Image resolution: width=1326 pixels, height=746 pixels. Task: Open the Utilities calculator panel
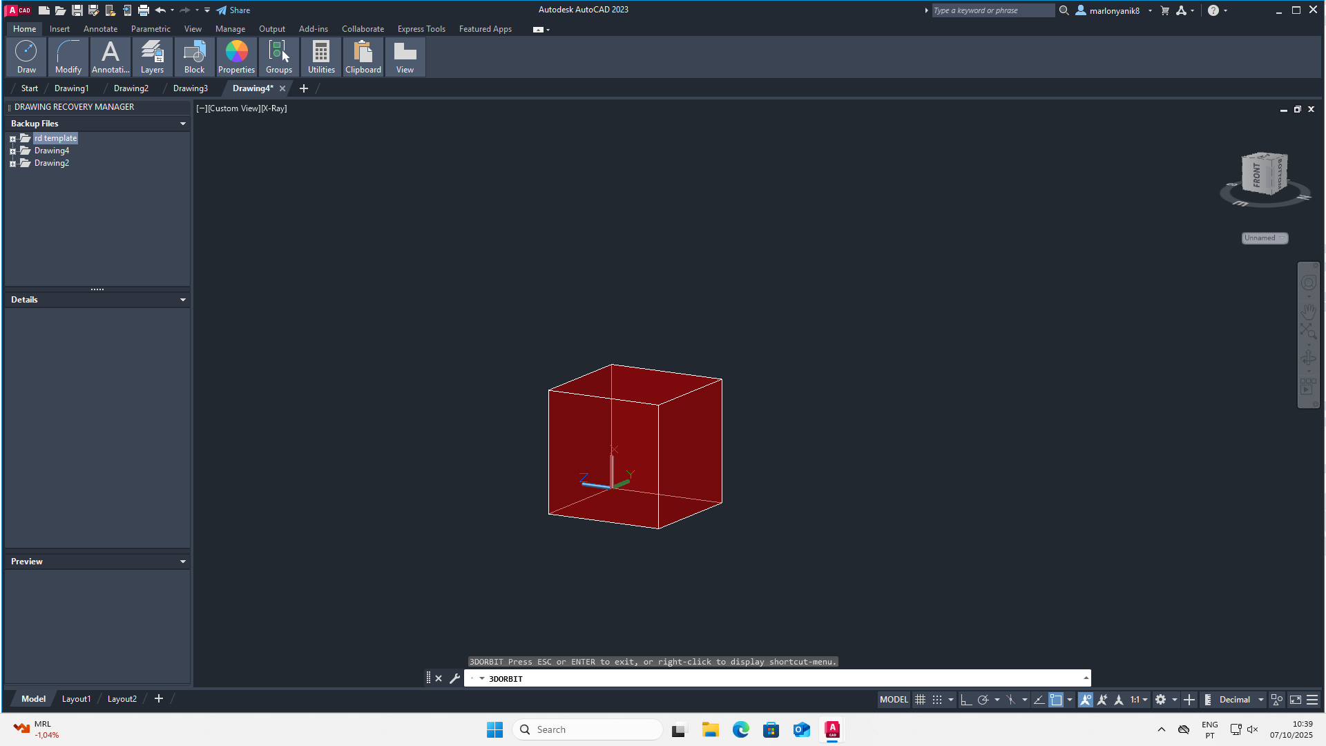coord(321,57)
